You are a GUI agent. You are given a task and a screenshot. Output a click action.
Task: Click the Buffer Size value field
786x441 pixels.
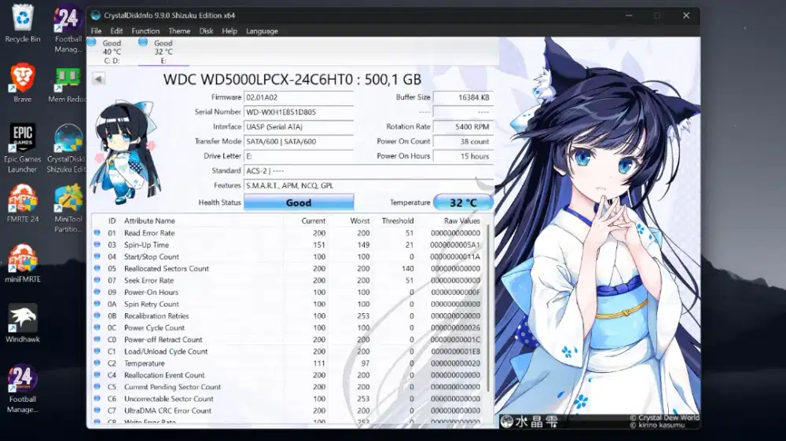pos(463,97)
